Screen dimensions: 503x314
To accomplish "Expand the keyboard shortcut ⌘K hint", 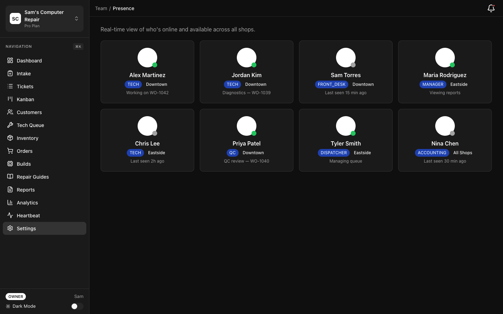I will (78, 46).
